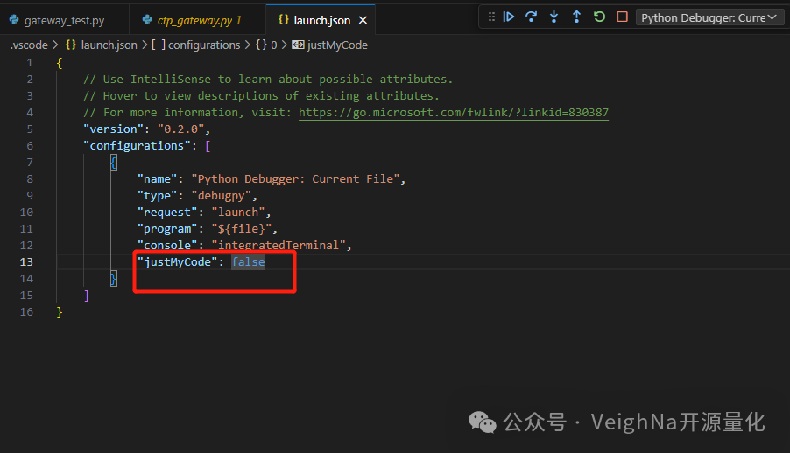
Task: Open configurations breadcrumb segment
Action: pos(203,45)
